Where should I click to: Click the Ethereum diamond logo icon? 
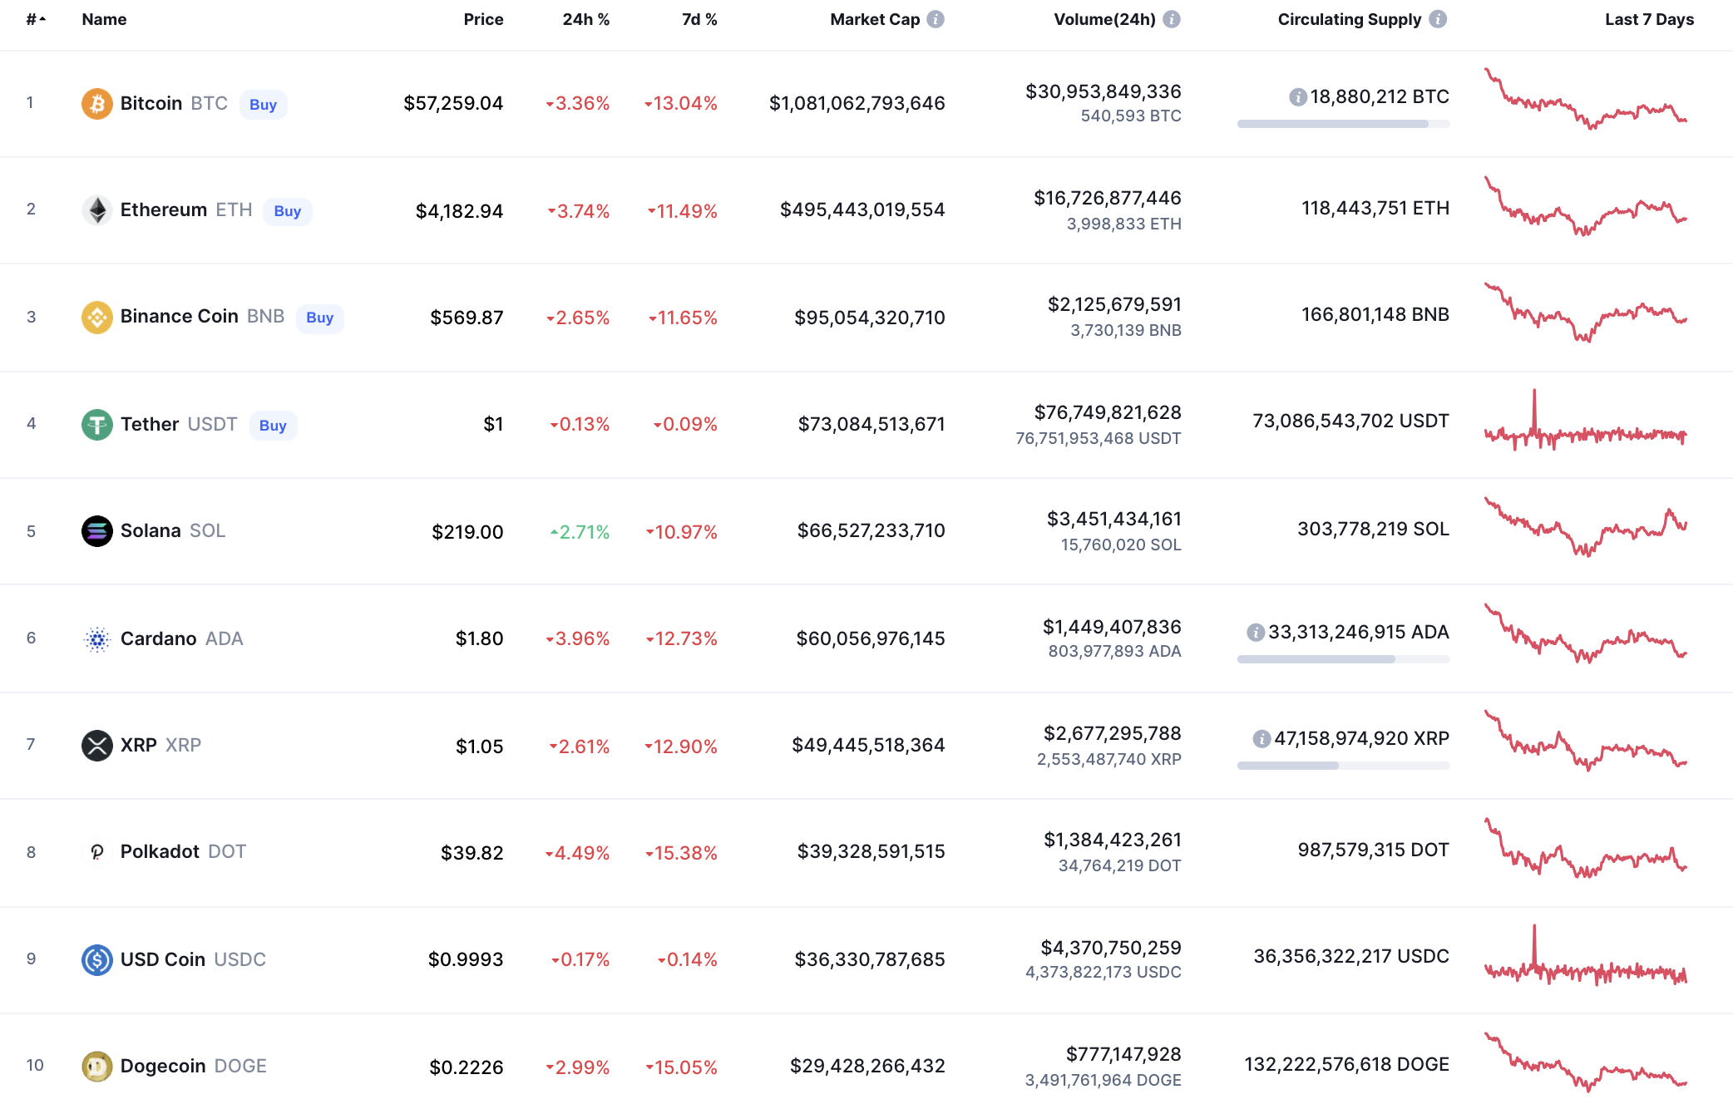pyautogui.click(x=96, y=210)
